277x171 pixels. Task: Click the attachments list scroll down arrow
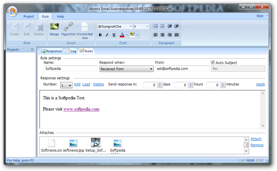(246, 151)
